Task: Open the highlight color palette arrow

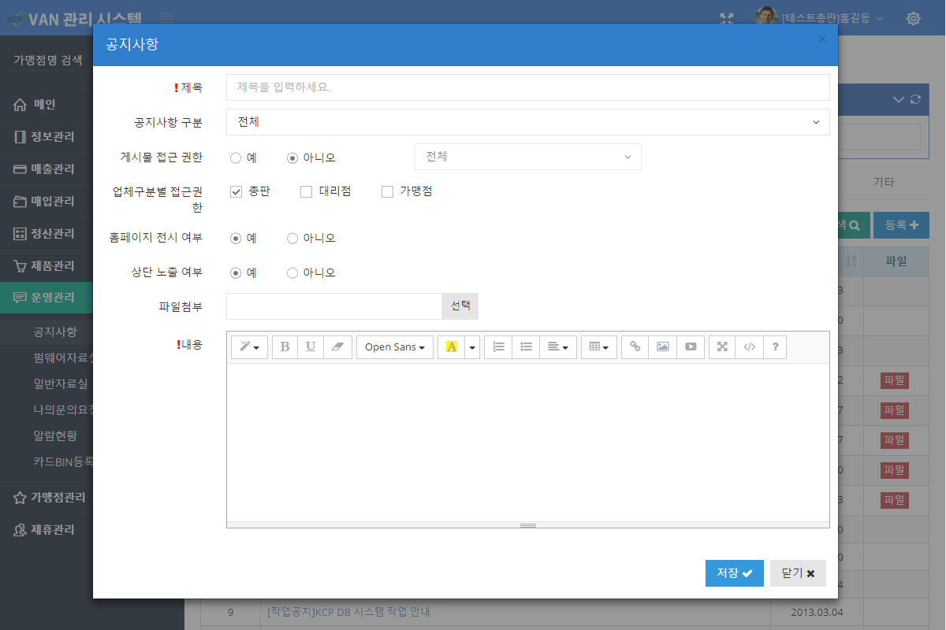Action: [x=472, y=347]
